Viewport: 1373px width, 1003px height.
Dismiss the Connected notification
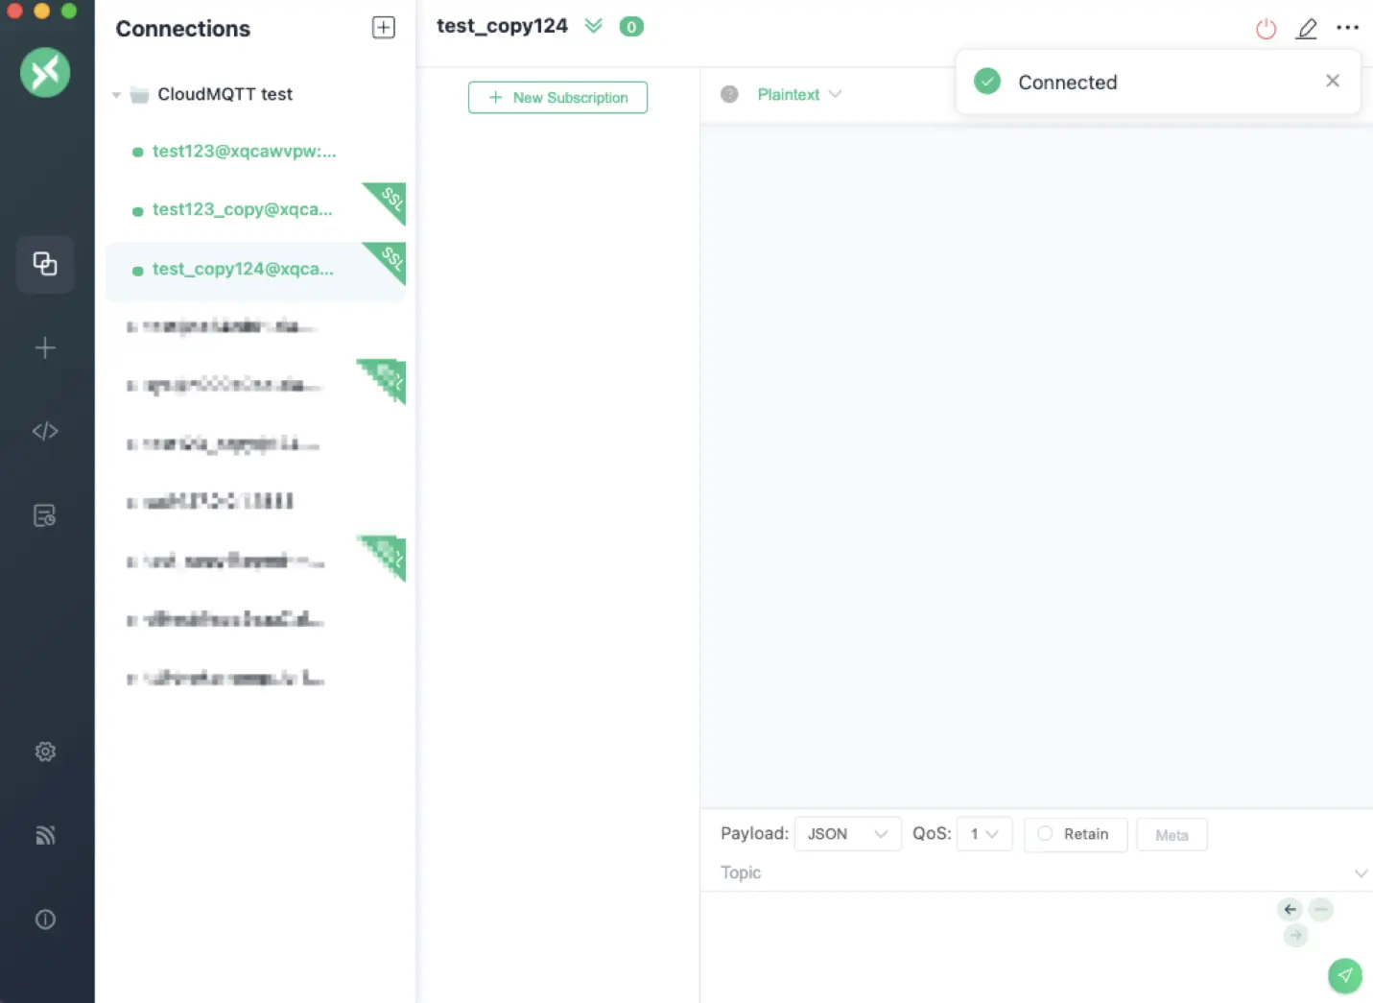(x=1332, y=81)
